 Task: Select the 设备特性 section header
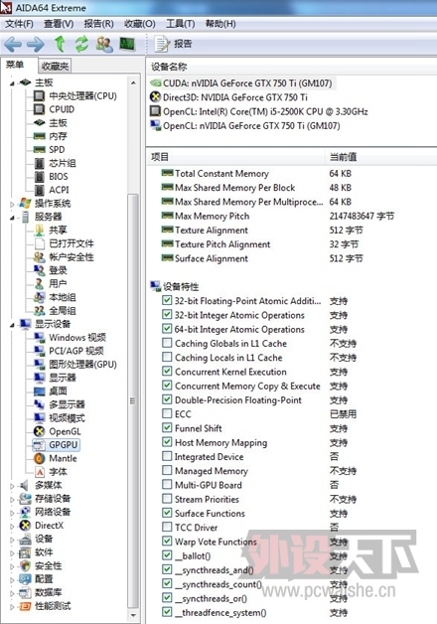175,286
